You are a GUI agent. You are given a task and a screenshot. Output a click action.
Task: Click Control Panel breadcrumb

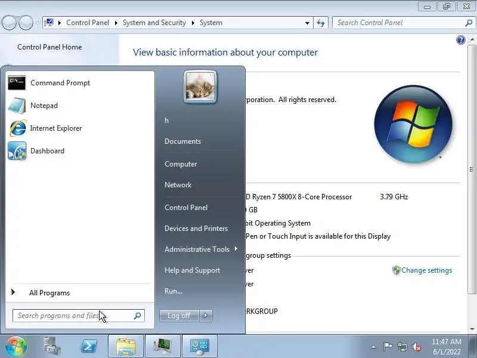[x=88, y=23]
